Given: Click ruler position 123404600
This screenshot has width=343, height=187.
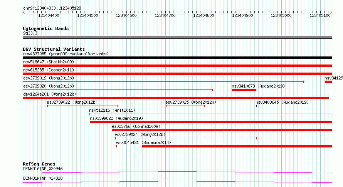Looking at the screenshot, I should pyautogui.click(x=126, y=15).
